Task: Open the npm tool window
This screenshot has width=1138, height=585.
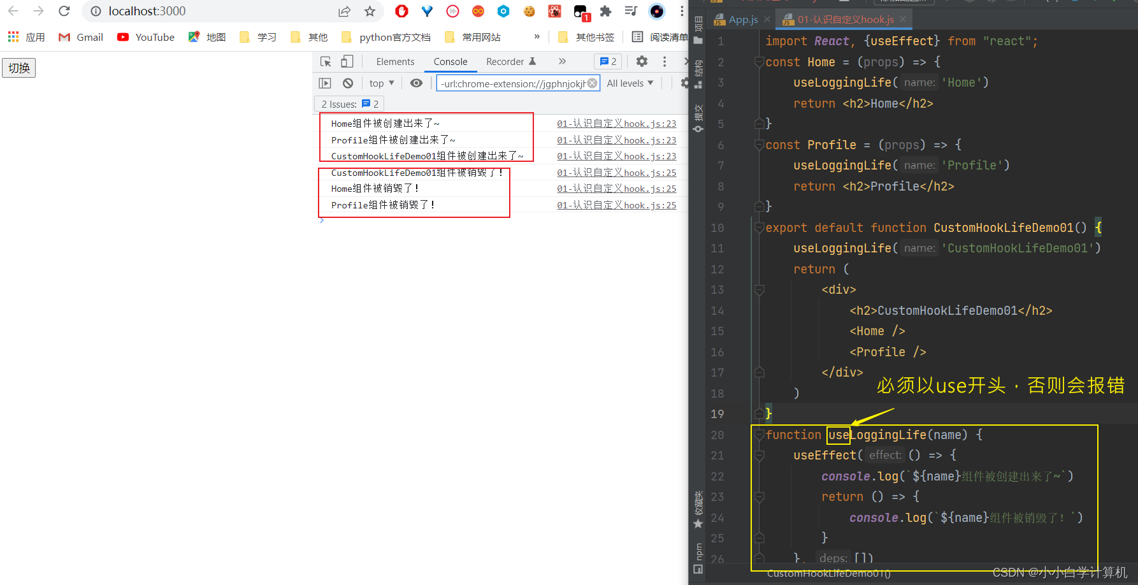Action: pyautogui.click(x=698, y=558)
